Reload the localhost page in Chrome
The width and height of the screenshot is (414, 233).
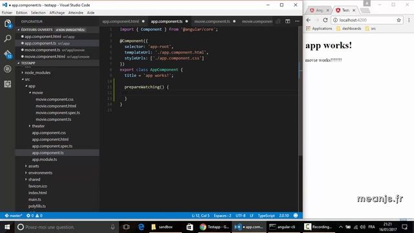click(x=325, y=20)
